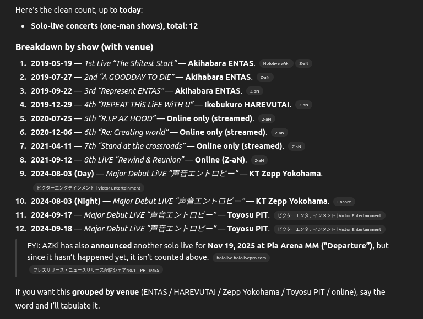Open the Hololive Wiki citation chip
This screenshot has width=423, height=319.
click(x=276, y=63)
